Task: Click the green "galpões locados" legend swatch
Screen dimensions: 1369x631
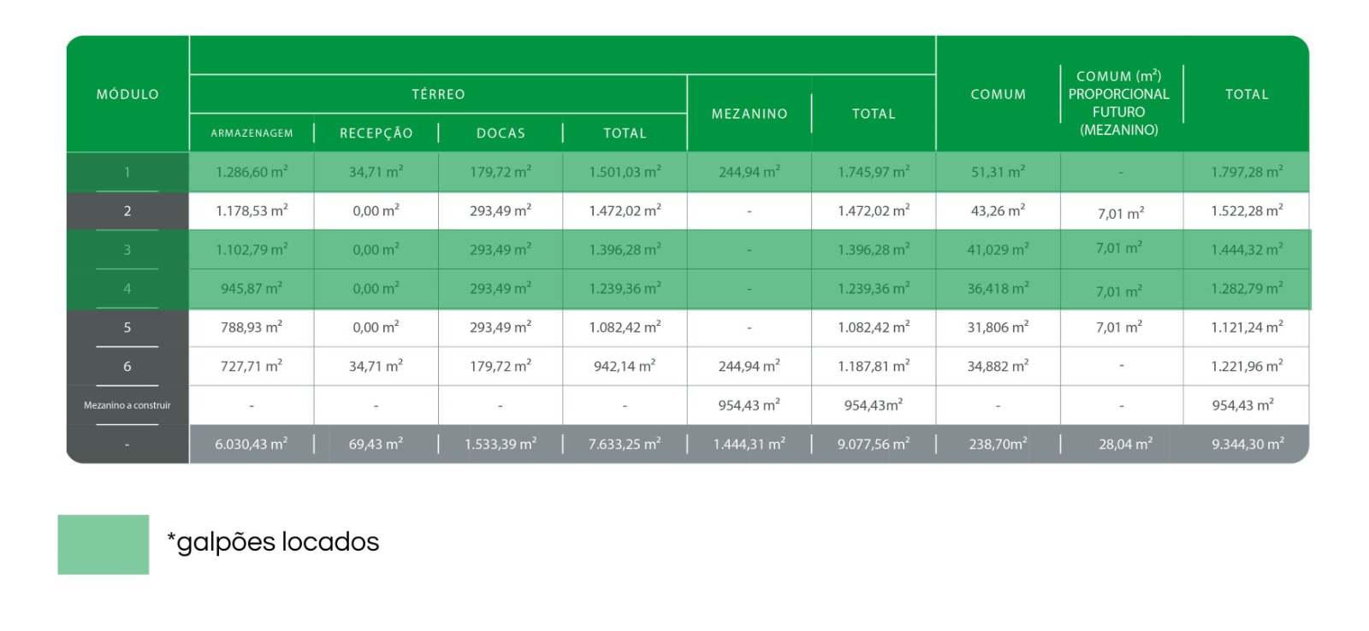Action: 103,544
